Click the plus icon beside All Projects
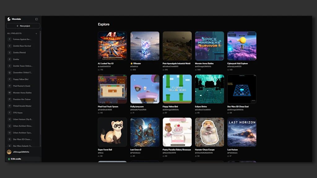Viewport: 317px width, 178px height. tap(36, 33)
